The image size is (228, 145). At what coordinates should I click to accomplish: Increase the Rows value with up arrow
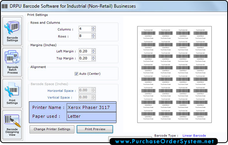click(x=93, y=35)
